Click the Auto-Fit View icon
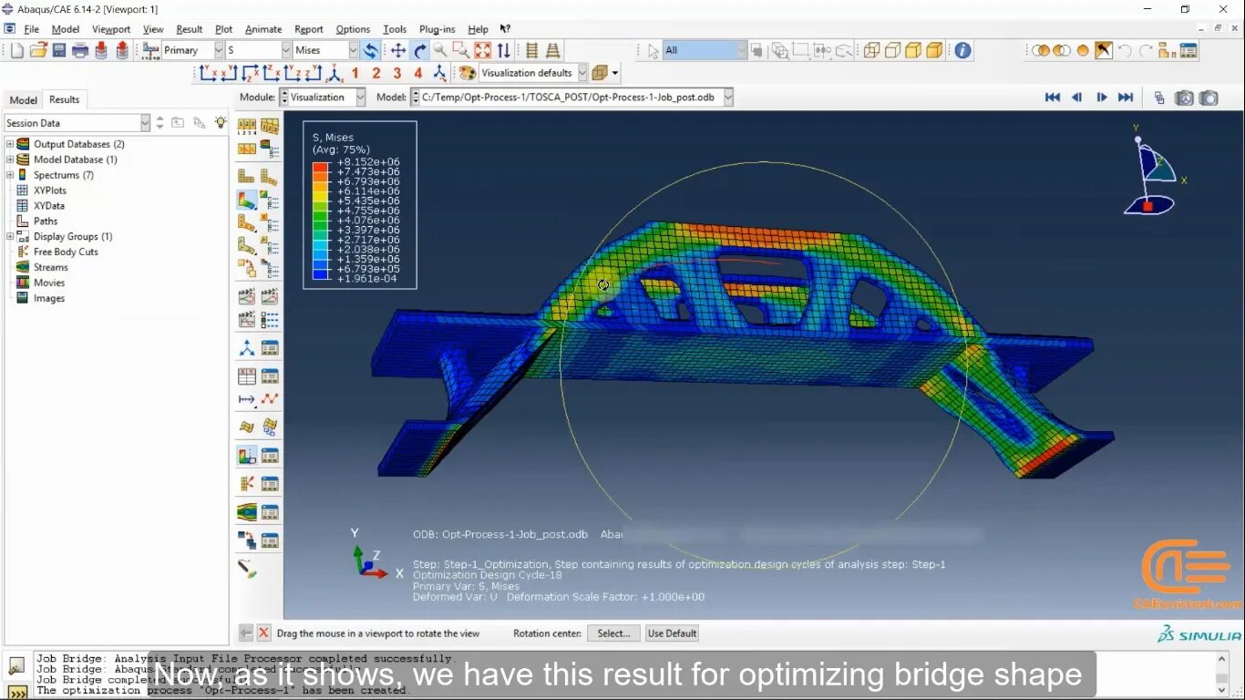Image resolution: width=1245 pixels, height=700 pixels. coord(482,50)
